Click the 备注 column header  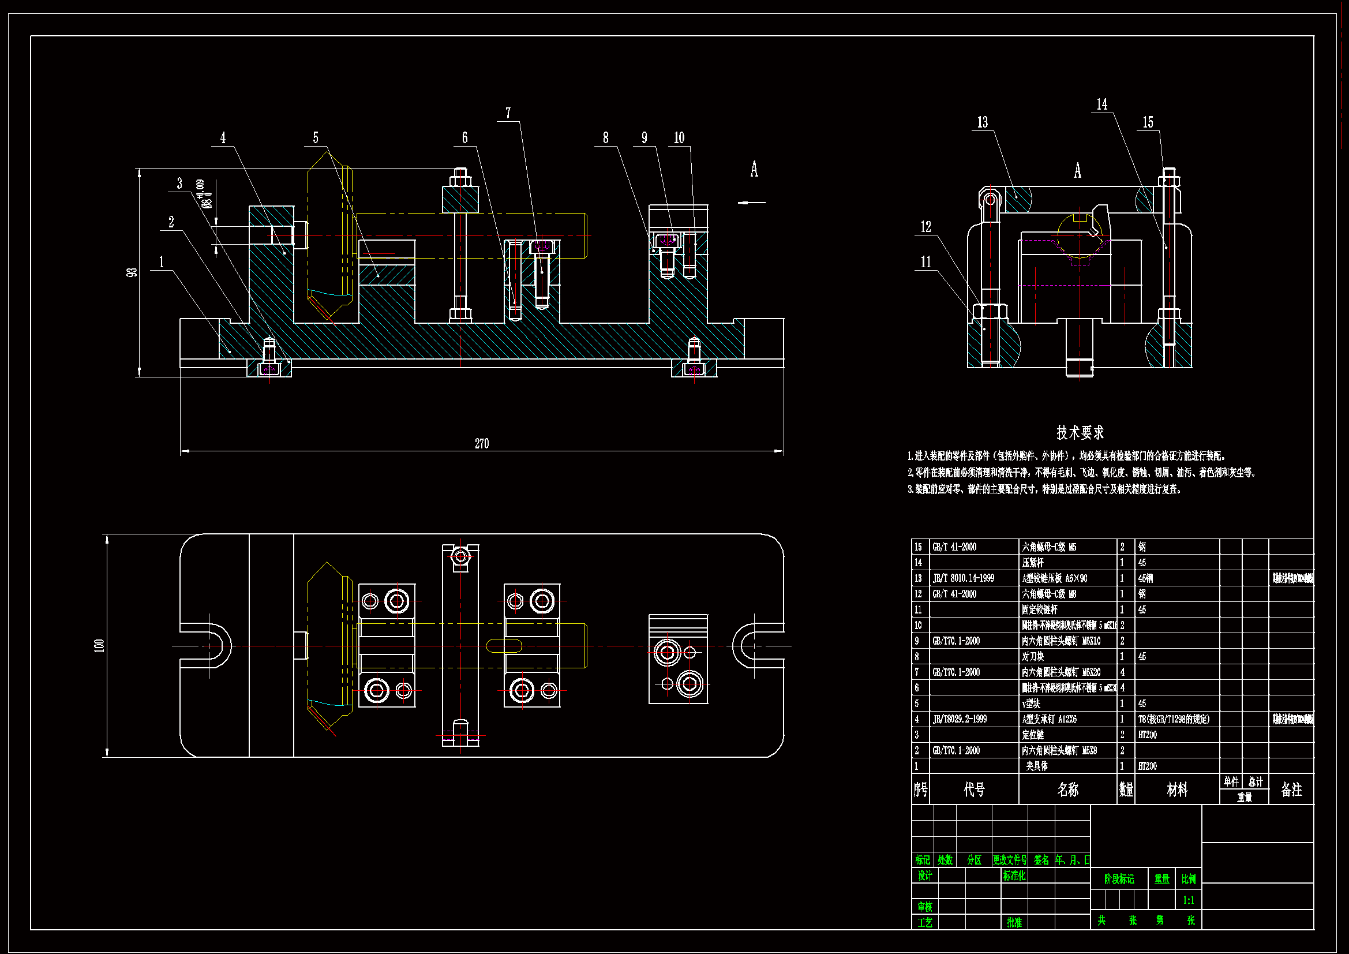(x=1291, y=790)
